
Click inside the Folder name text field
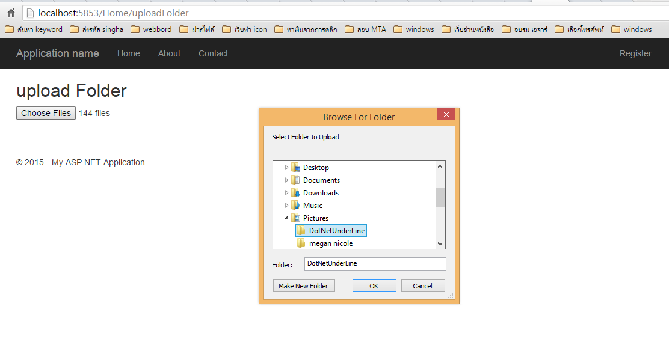[x=374, y=264]
